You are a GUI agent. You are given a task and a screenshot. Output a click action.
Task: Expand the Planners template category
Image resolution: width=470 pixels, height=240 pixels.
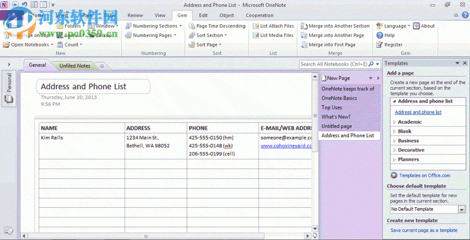pos(394,160)
